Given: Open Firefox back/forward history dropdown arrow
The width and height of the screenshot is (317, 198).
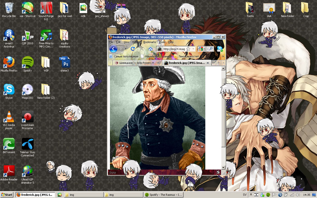Looking at the screenshot, I should coord(125,49).
